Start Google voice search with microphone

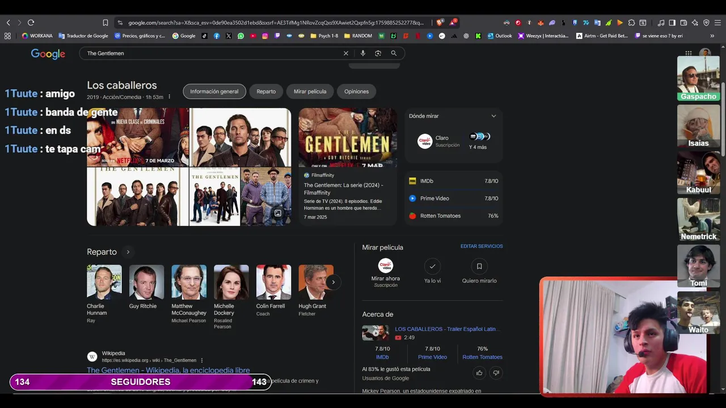click(362, 53)
